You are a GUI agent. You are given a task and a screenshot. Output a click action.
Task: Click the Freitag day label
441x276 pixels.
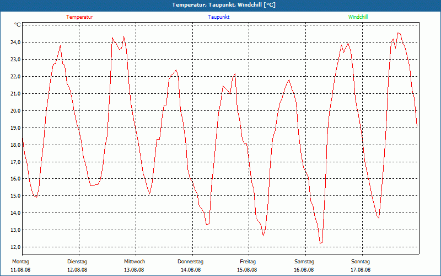pyautogui.click(x=248, y=262)
